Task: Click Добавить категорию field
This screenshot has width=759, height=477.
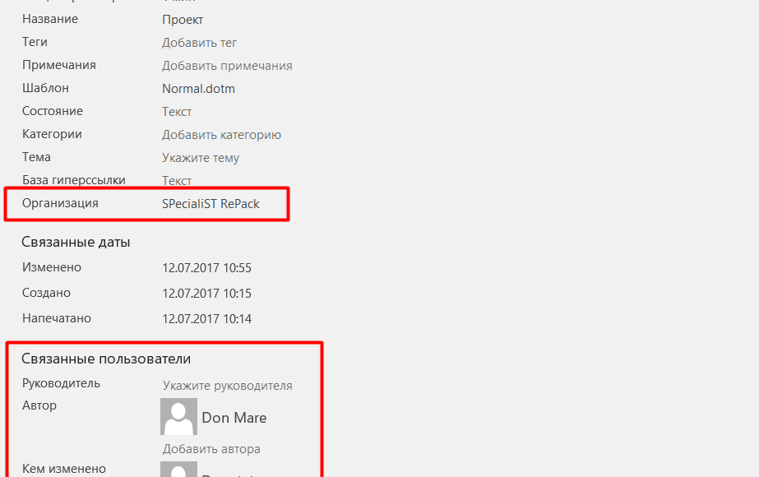Action: (x=221, y=135)
